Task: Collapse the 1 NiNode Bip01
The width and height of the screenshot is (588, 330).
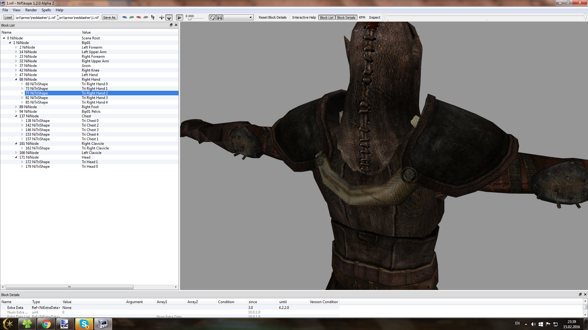Action: [x=10, y=43]
